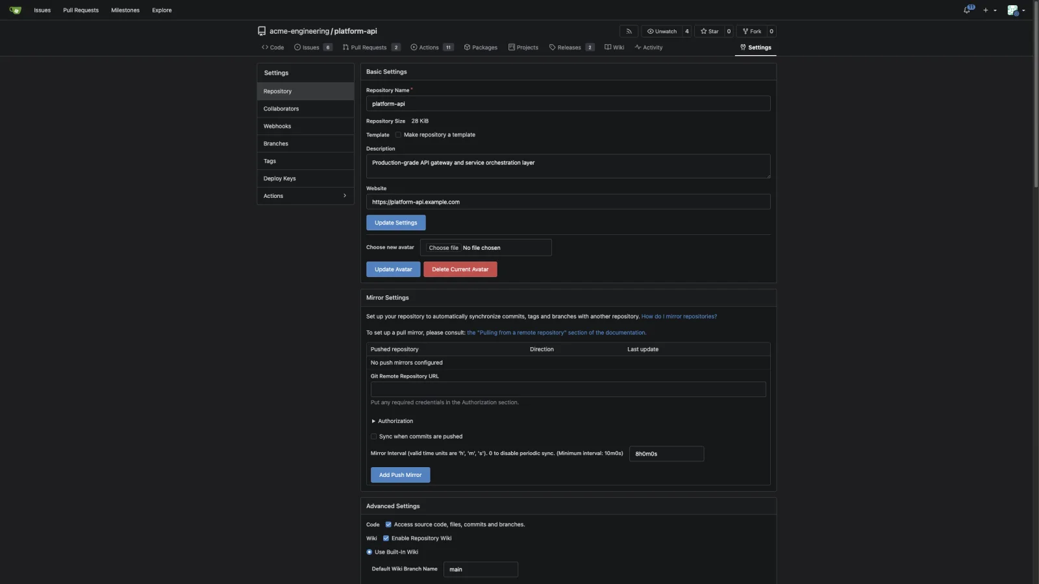Switch to the Code tab

pyautogui.click(x=273, y=47)
